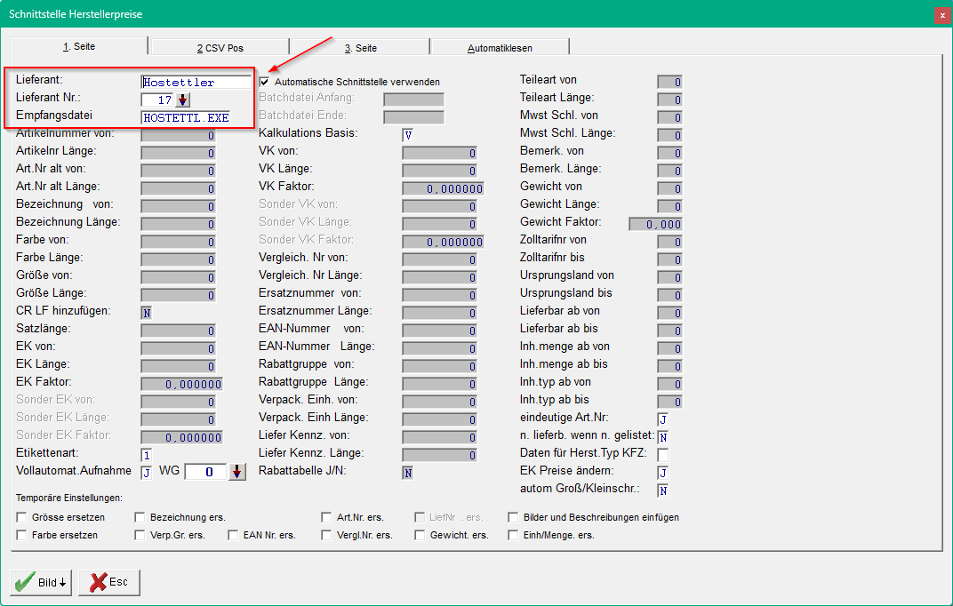
Task: Select n. lieferb. wenn n. gelistet field
Action: coord(663,437)
